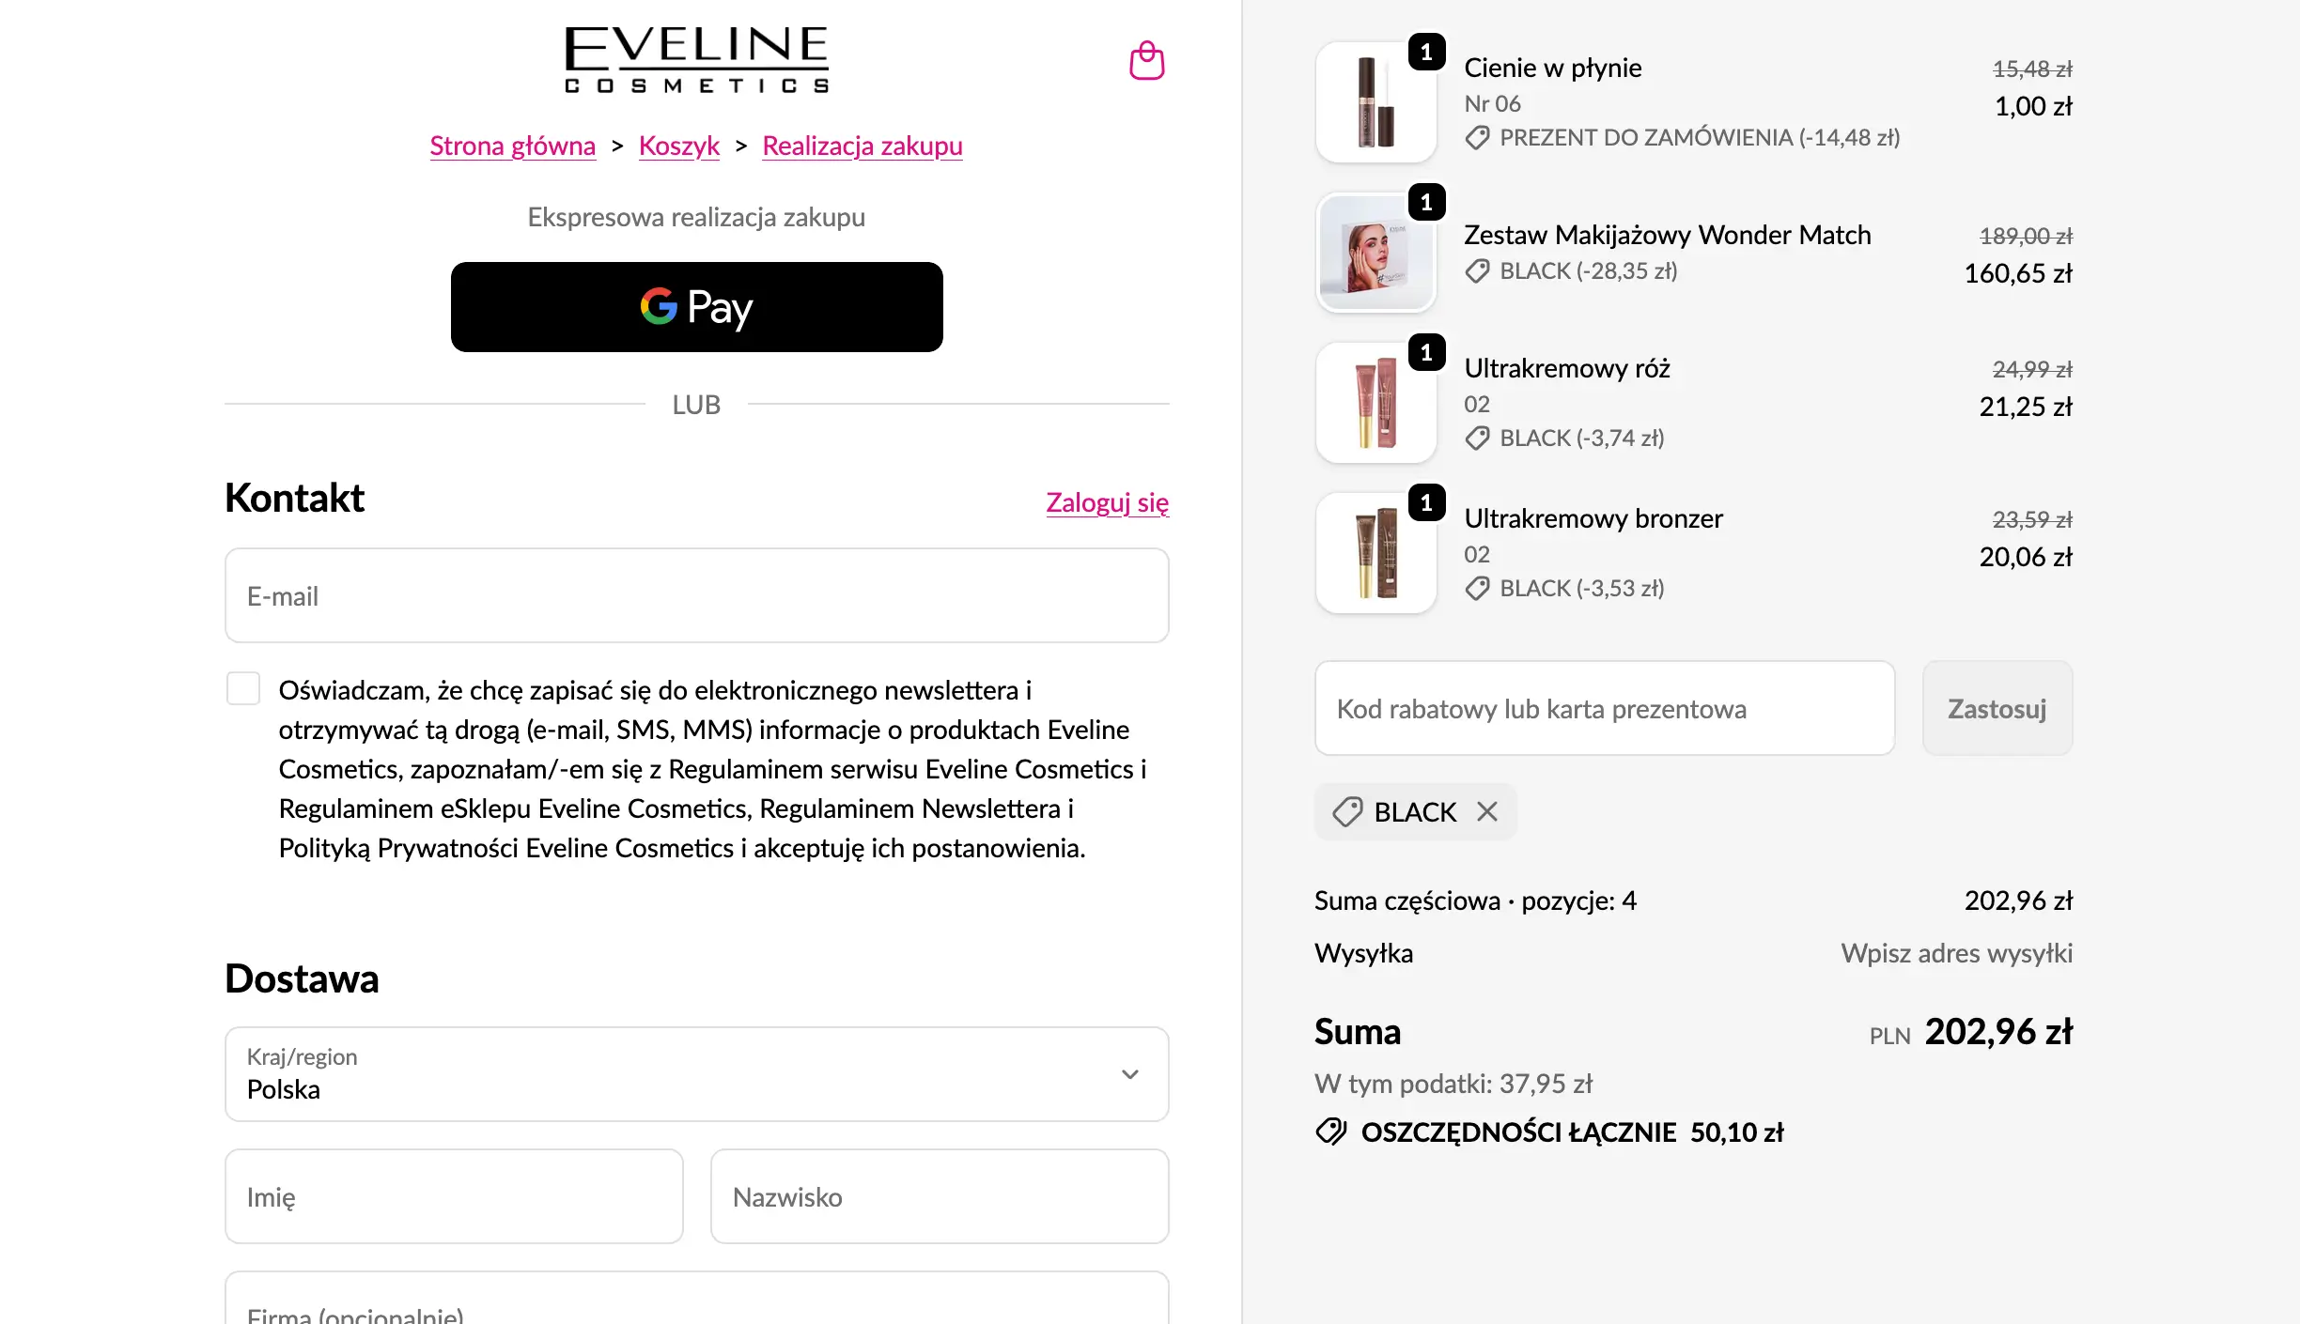Image resolution: width=2300 pixels, height=1324 pixels.
Task: Remove the BLACK discount code with X
Action: (x=1487, y=811)
